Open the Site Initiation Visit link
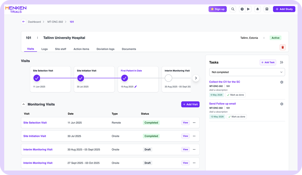The width and height of the screenshot is (302, 175). tap(35, 136)
